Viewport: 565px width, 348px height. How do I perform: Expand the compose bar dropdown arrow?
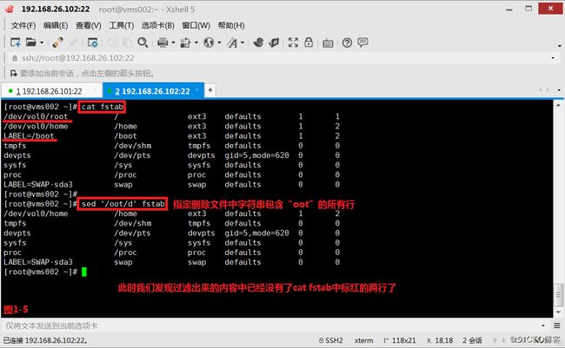543,325
